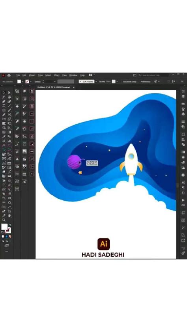Screen dimensions: 187x332
Task: Open the Character panel (A icon)
Action: (183, 182)
